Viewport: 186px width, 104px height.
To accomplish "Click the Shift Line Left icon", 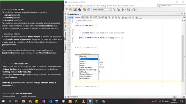I will pyautogui.click(x=123, y=17).
